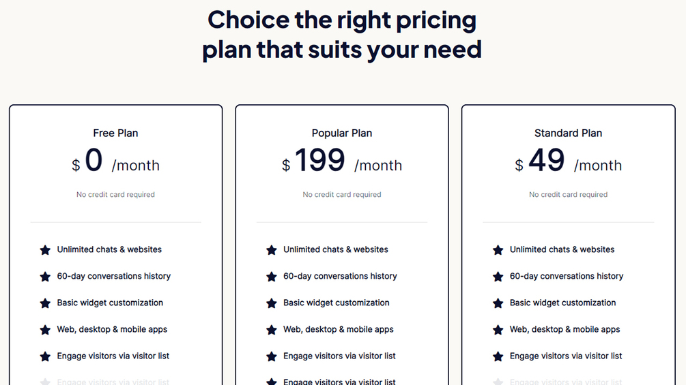Click Free Plan star for 60-day conversations history
The height and width of the screenshot is (385, 686).
[x=45, y=277]
